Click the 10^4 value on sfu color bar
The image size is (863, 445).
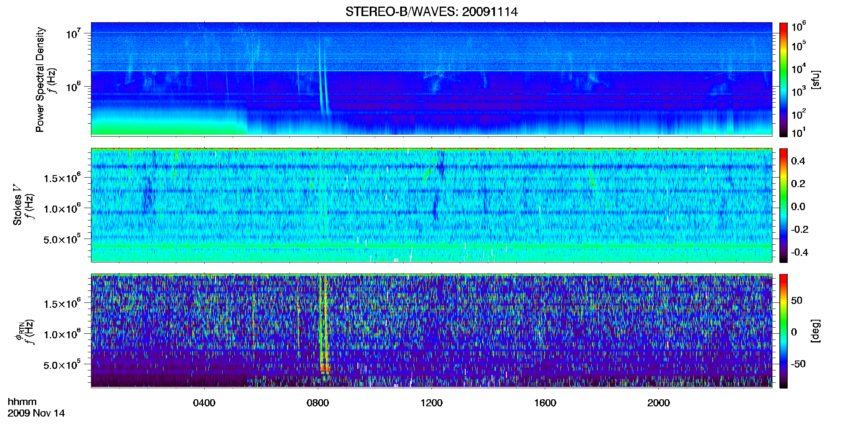click(799, 68)
